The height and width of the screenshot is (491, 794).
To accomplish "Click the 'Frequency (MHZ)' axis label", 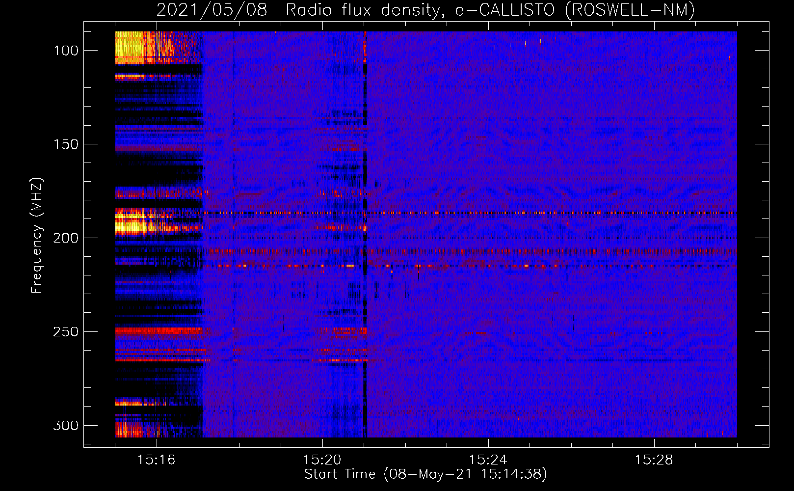I will [37, 236].
